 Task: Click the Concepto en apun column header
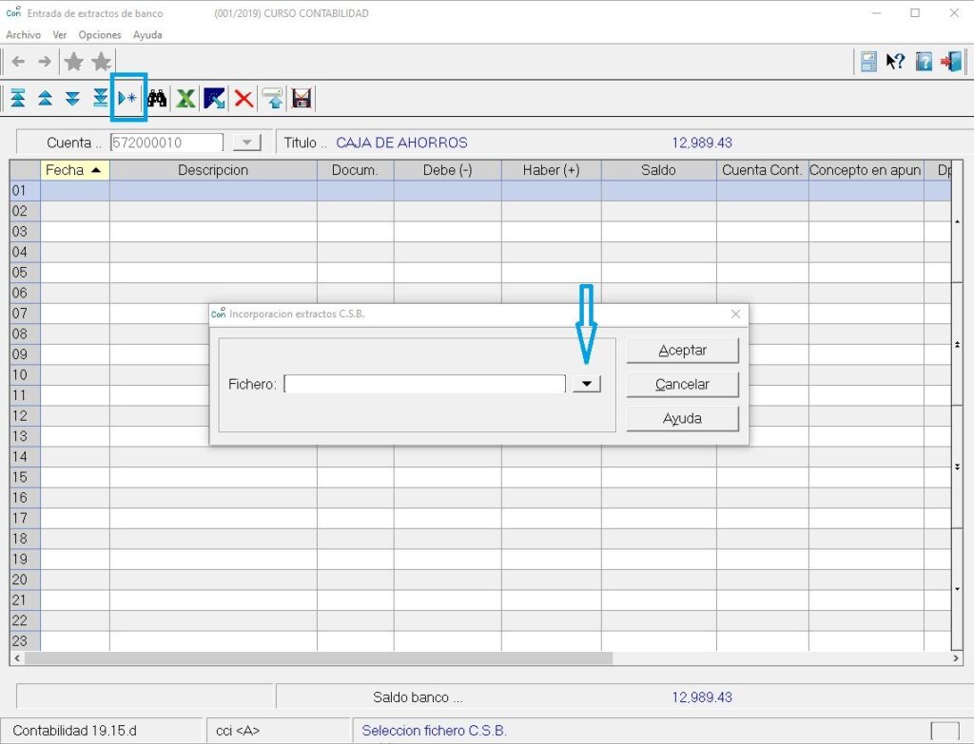pyautogui.click(x=866, y=170)
